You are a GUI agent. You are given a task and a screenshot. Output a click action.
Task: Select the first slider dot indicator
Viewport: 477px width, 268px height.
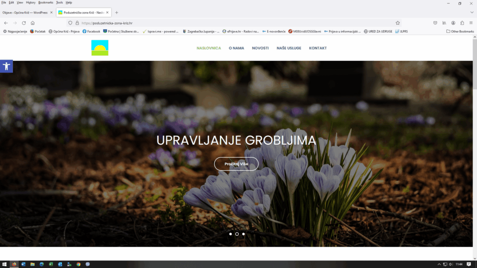pos(231,234)
